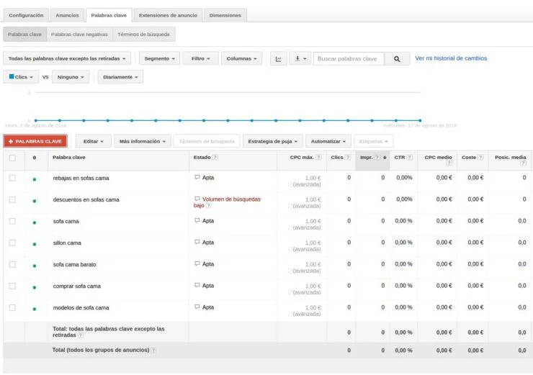The image size is (533, 375).
Task: Click the help icon next to CPC máx.
Action: tap(318, 157)
